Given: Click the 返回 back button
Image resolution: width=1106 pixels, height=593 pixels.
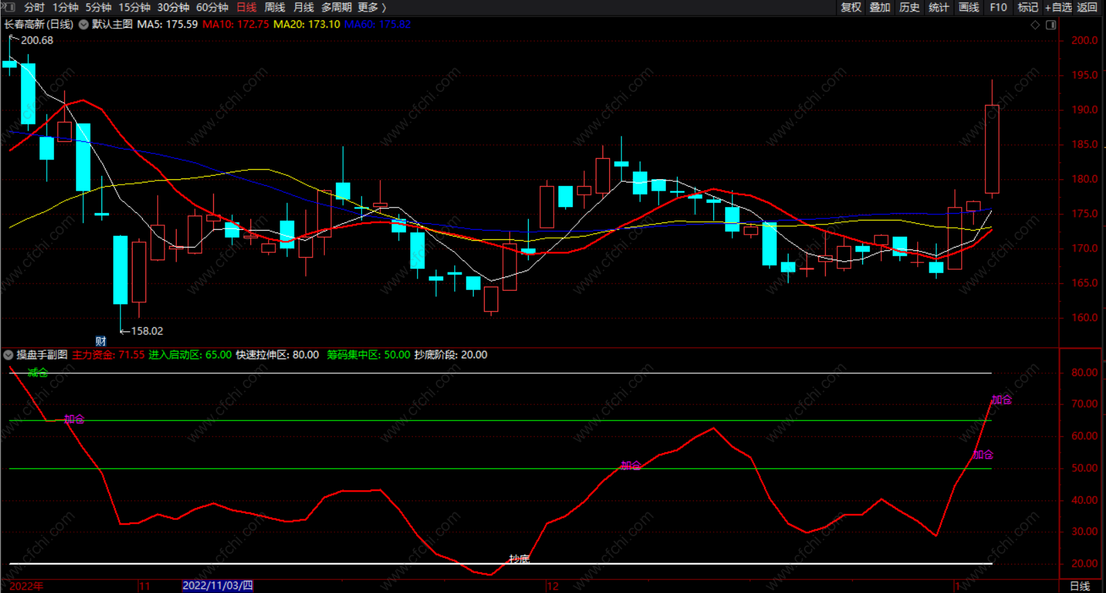Looking at the screenshot, I should tap(1087, 7).
